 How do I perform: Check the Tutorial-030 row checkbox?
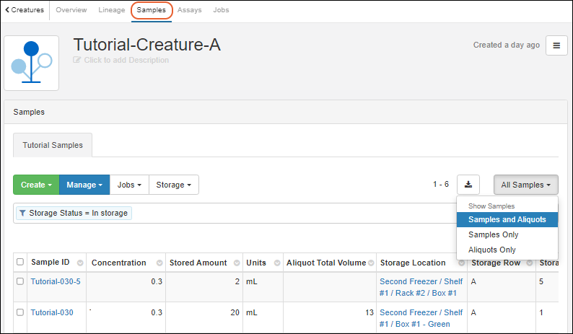[x=20, y=312]
